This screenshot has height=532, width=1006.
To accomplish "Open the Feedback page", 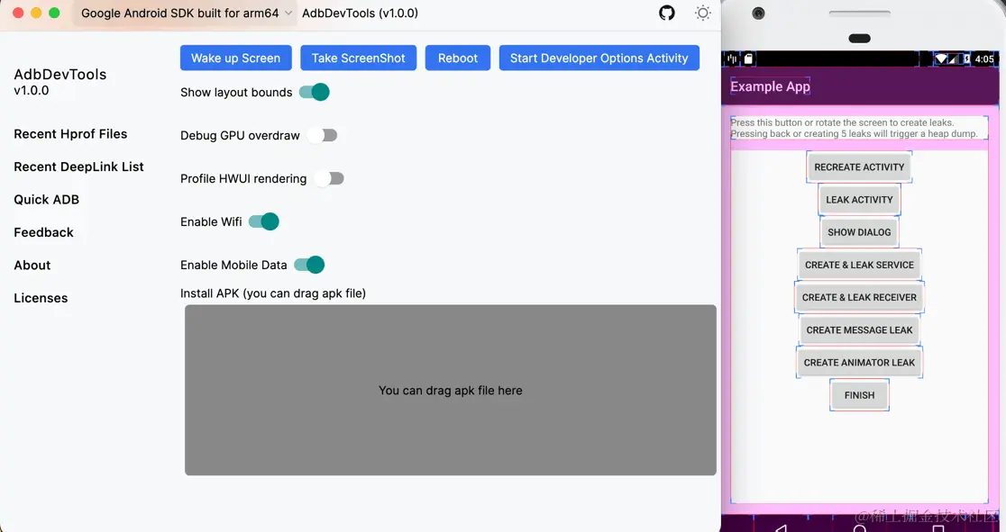I will (43, 232).
